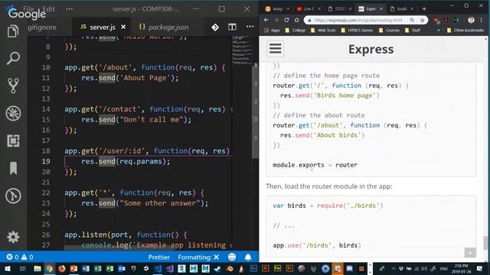Close the server.js tab
The image size is (490, 275).
[123, 27]
